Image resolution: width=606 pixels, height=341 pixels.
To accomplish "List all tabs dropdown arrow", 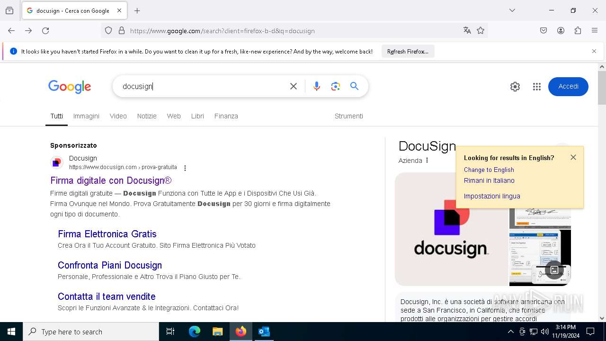I will [x=512, y=10].
